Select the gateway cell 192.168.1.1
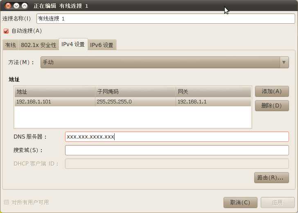The height and width of the screenshot is (213, 298). pos(213,102)
